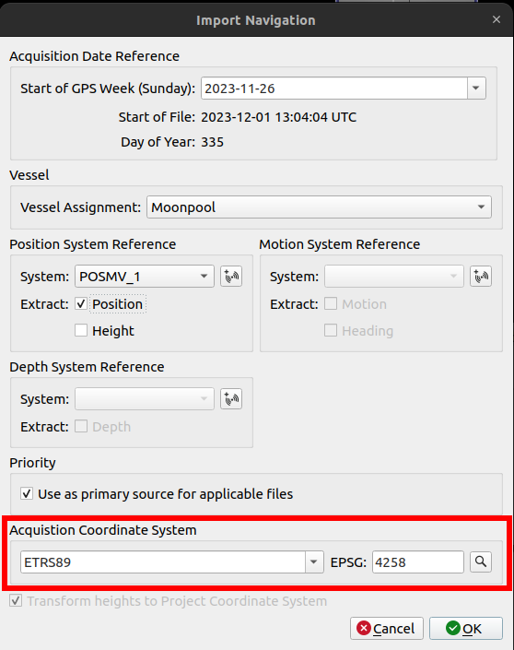Open the POSMV_1 position system dropdown
This screenshot has height=650, width=514.
pyautogui.click(x=144, y=276)
